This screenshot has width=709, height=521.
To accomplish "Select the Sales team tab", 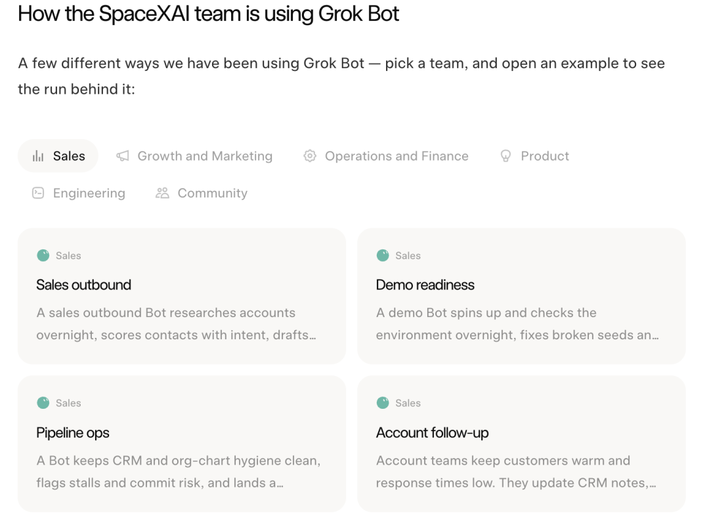I will [58, 156].
